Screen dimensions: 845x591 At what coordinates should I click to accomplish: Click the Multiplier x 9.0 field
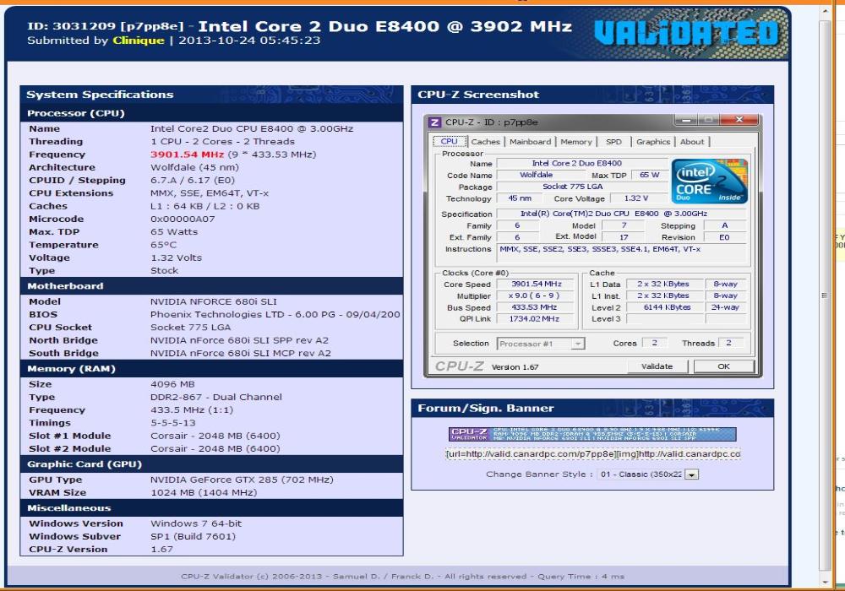coord(537,295)
